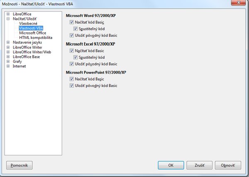
Task: Select LibreOffice Writer/Web label
Action: click(32, 52)
